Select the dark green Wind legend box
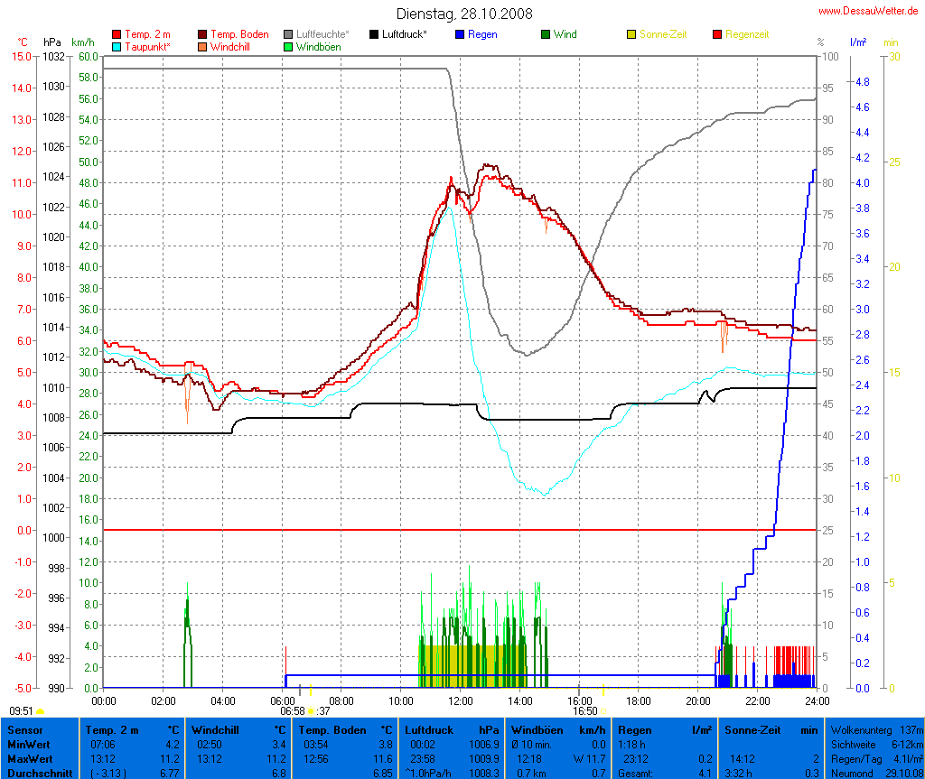925x779 pixels. point(547,34)
